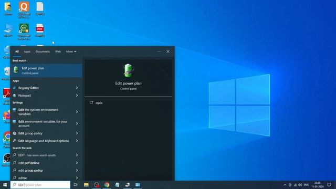This screenshot has width=336, height=189.
Task: Select the green Quick Heal Secure Browse shortcut
Action: (x=24, y=31)
